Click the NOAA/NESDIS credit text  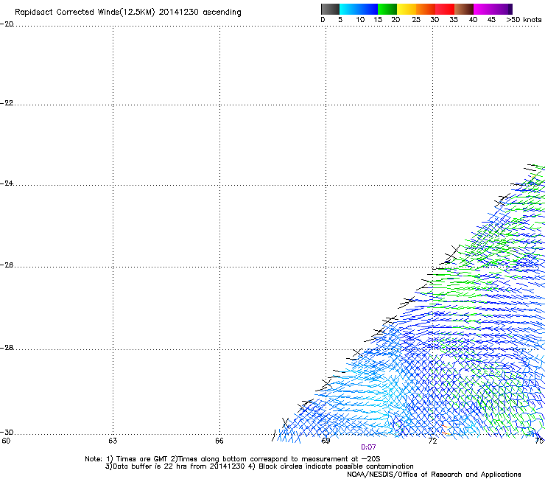(434, 475)
